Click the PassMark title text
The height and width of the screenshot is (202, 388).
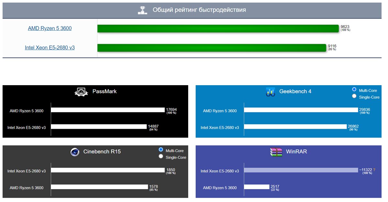(104, 91)
